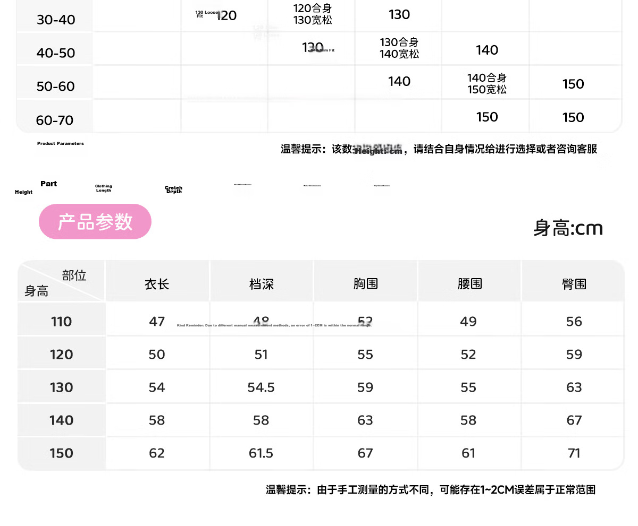The height and width of the screenshot is (526, 638).
Task: Click 衣长 value 58 in row 140
Action: click(x=157, y=420)
